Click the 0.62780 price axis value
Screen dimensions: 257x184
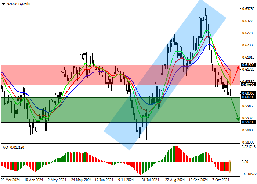[x=248, y=33]
